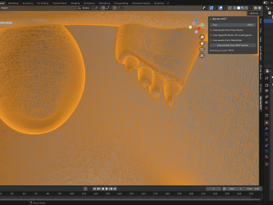Open the Rendering workspace tab

point(104,3)
